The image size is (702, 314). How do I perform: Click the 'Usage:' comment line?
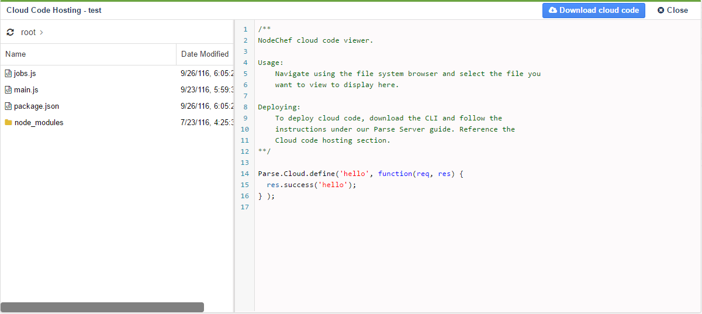(x=271, y=63)
